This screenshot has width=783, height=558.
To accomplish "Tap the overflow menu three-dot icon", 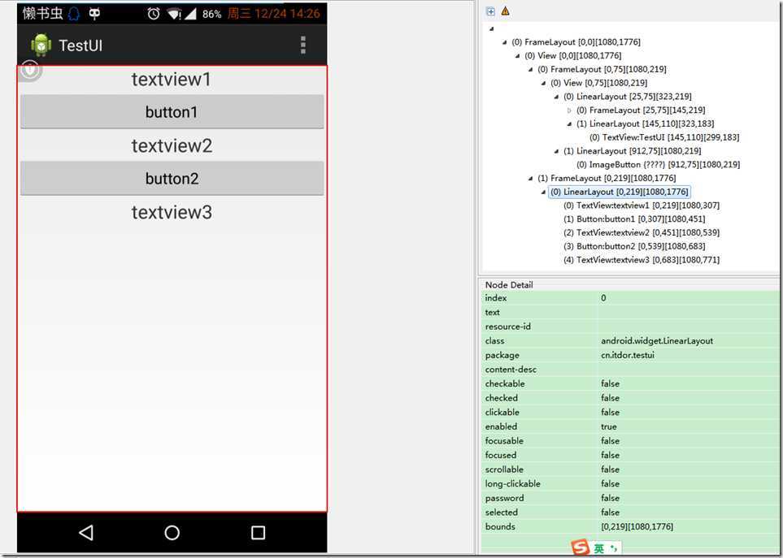I will [303, 45].
